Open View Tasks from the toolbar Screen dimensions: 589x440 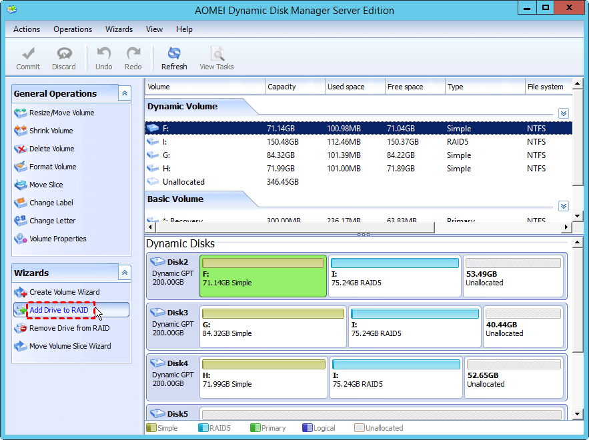click(x=217, y=54)
